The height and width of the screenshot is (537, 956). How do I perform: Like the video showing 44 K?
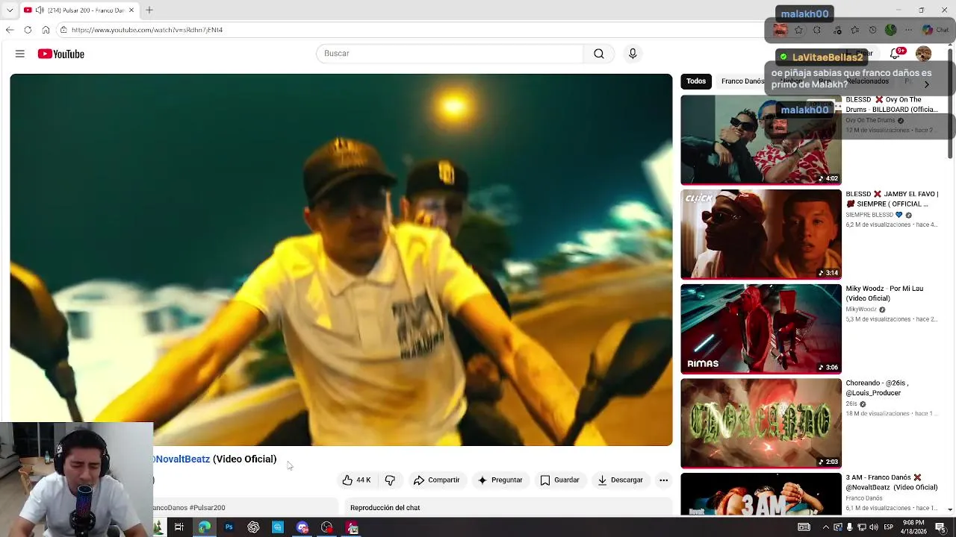(356, 480)
